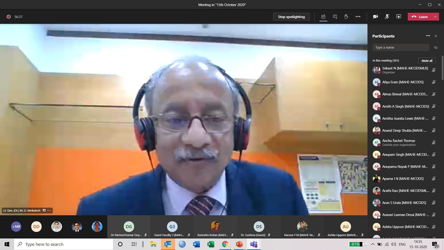Open the Show participants icon
The height and width of the screenshot is (250, 444).
[x=323, y=17]
